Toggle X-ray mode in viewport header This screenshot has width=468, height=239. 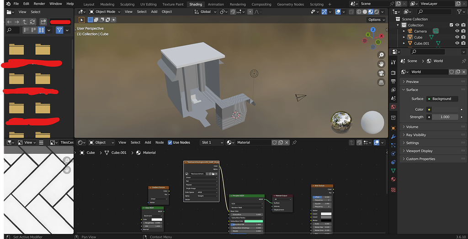(351, 12)
